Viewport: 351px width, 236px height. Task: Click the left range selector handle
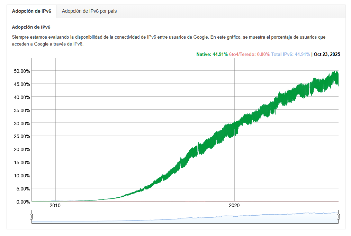click(31, 217)
